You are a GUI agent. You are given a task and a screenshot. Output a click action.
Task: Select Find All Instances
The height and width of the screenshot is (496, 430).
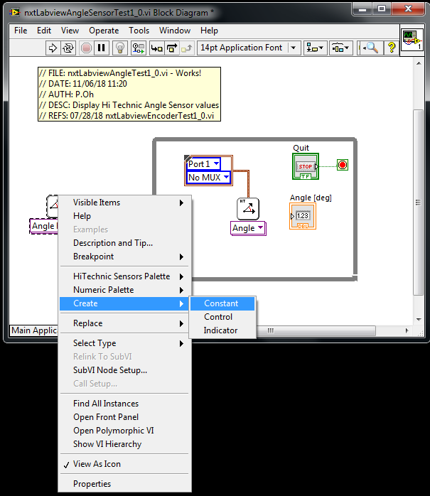(125, 404)
